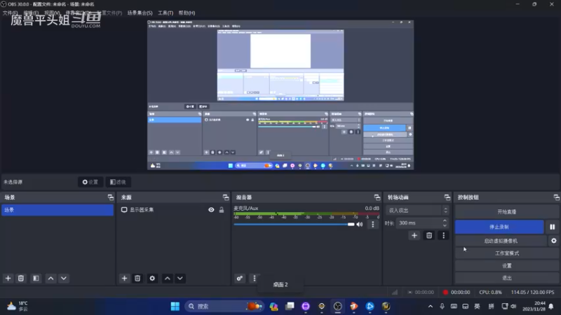
Task: Float the 控制按钮 dock panel
Action: click(556, 197)
